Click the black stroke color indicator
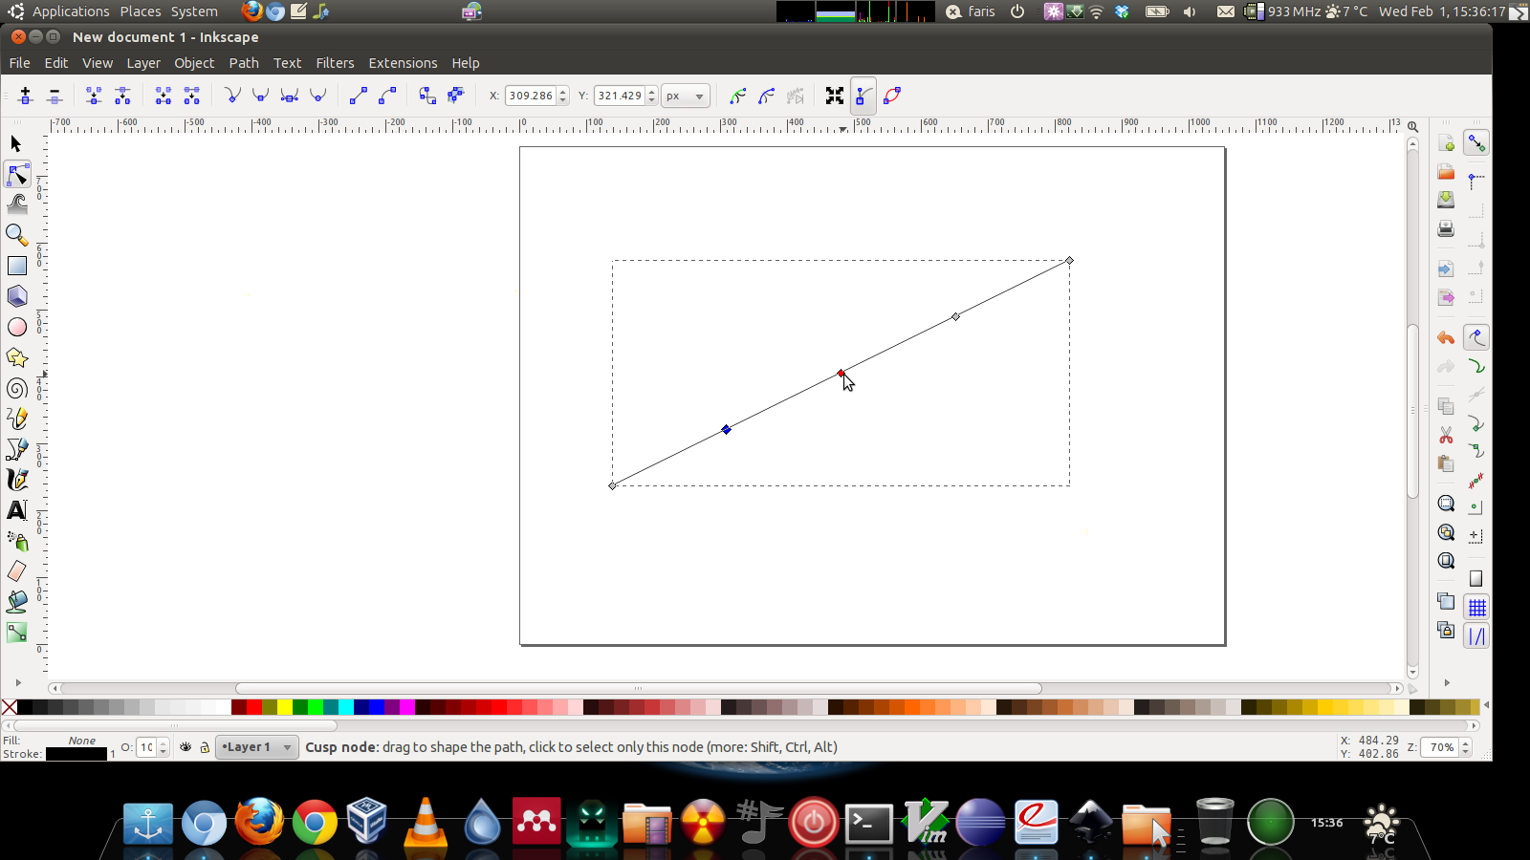1530x860 pixels. point(76,754)
